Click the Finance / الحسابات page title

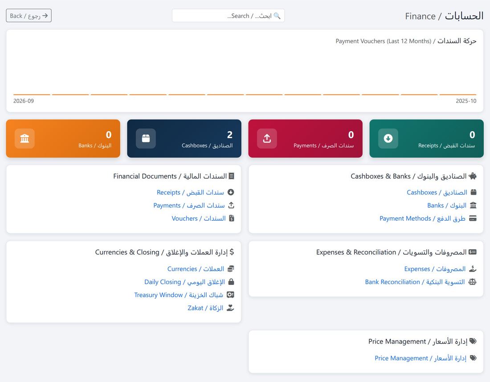[x=444, y=16]
